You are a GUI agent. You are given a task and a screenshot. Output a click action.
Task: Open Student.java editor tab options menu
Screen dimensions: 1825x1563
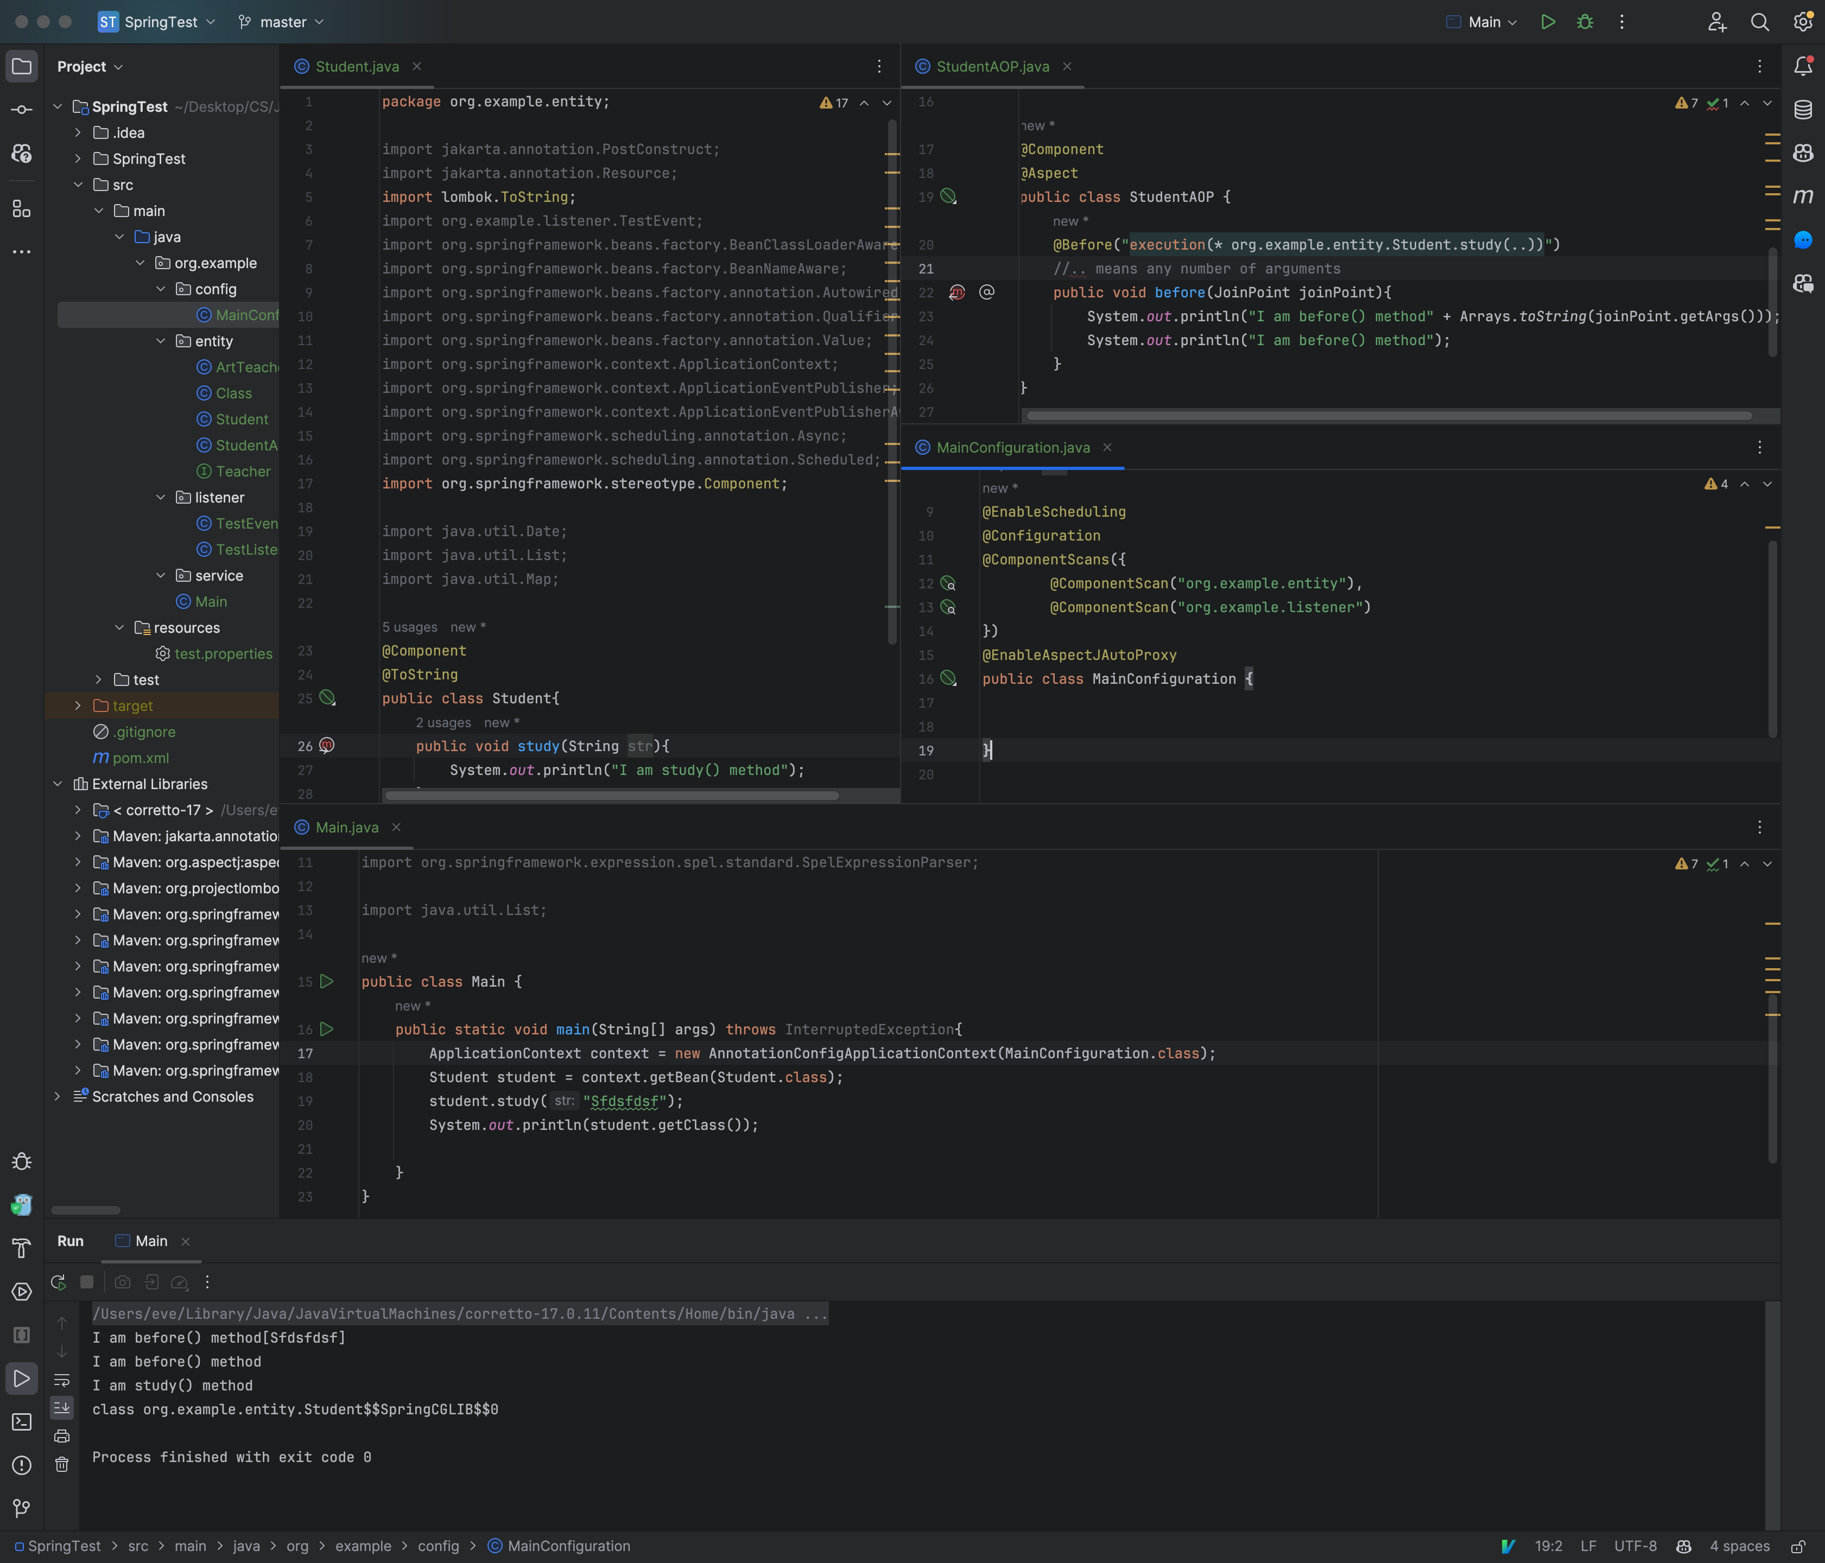point(879,66)
